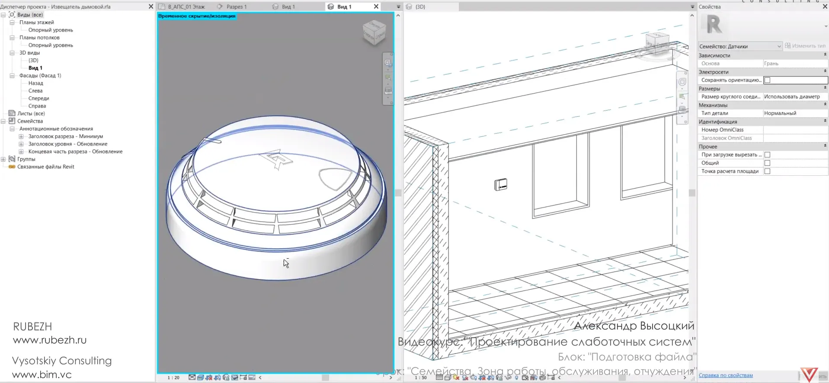Click the 1 : 20 view scale button
The image size is (829, 383).
[x=173, y=377]
